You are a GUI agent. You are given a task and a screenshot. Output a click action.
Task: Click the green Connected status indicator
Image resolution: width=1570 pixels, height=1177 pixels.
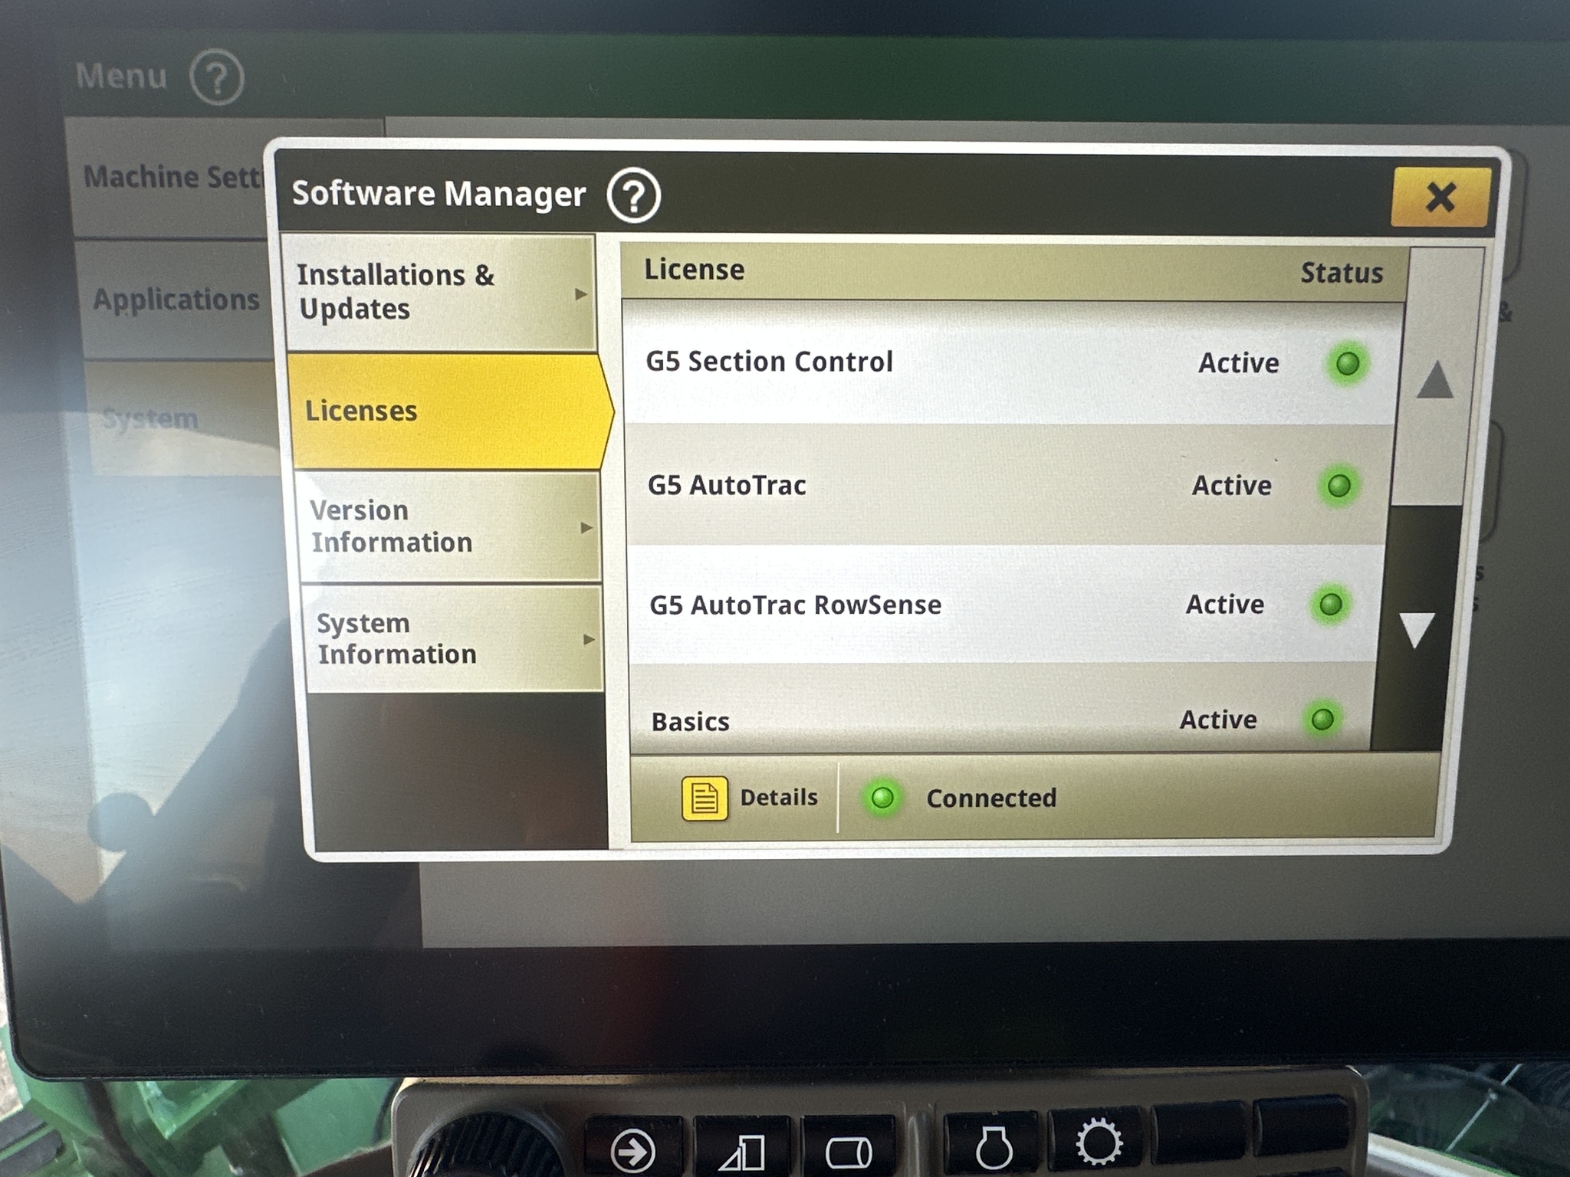(882, 798)
